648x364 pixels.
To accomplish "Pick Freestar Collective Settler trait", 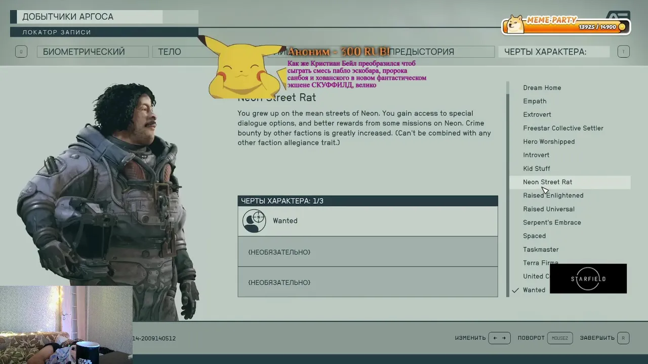I will point(563,128).
